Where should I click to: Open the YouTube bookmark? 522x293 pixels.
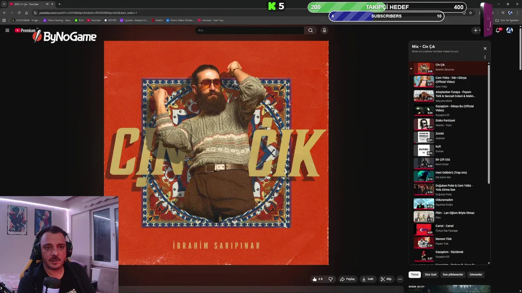pyautogui.click(x=94, y=20)
